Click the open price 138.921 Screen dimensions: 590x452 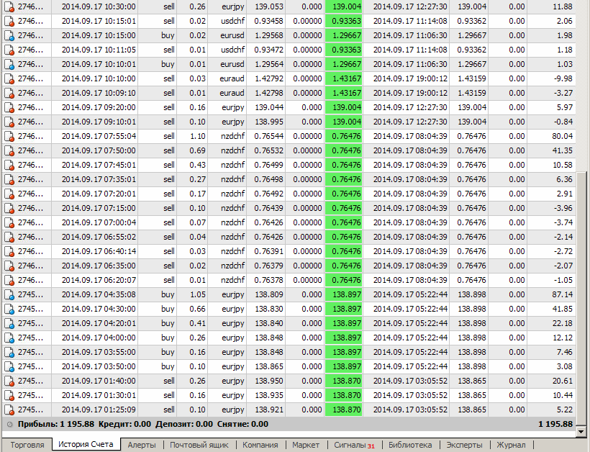click(269, 410)
